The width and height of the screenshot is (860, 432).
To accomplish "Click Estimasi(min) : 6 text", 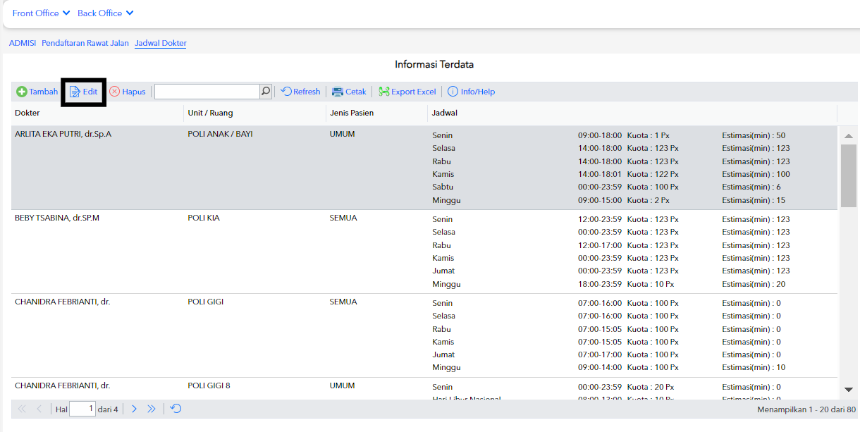I will point(751,187).
